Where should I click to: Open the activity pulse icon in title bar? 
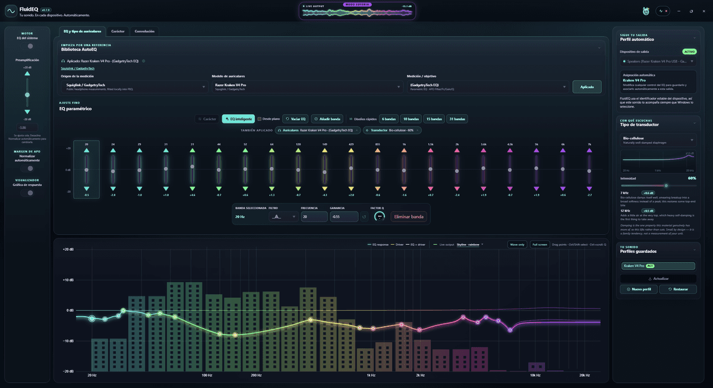662,11
